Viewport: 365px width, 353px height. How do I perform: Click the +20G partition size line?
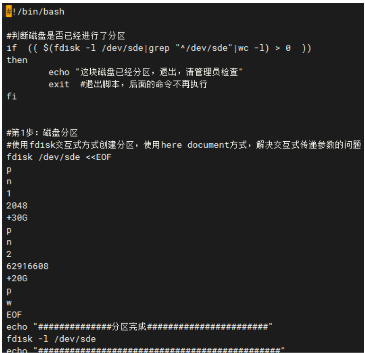(x=17, y=278)
